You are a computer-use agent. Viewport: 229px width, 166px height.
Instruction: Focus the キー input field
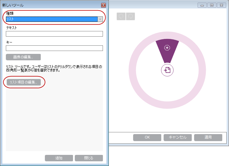(54, 48)
